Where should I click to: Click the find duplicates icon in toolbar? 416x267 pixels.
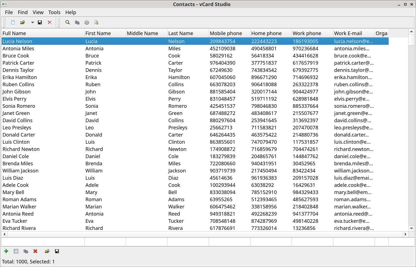(x=77, y=22)
